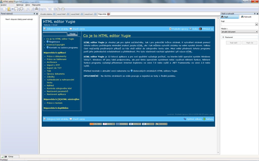The height and width of the screenshot is (161, 259).
Task: Click the new document toolbar icon
Action: point(4,9)
